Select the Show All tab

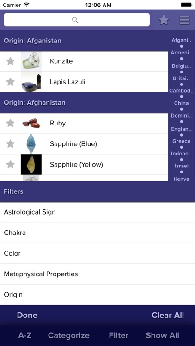pos(162,335)
